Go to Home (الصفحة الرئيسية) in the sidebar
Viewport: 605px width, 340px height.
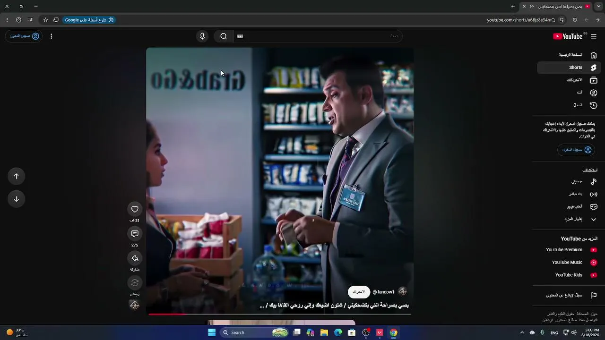[x=569, y=55]
